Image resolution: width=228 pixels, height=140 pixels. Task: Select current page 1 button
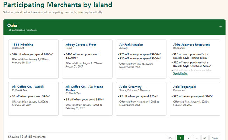click(x=180, y=138)
